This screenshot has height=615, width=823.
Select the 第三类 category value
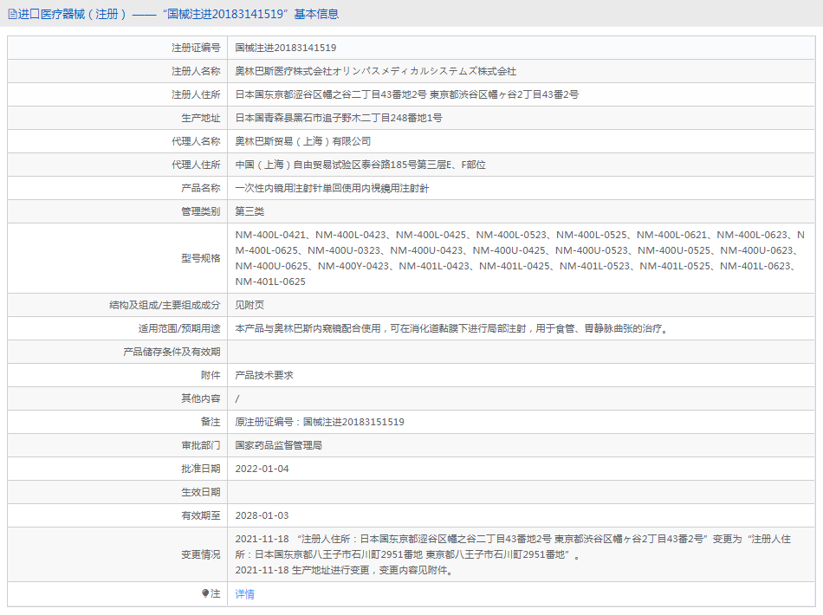coord(249,211)
